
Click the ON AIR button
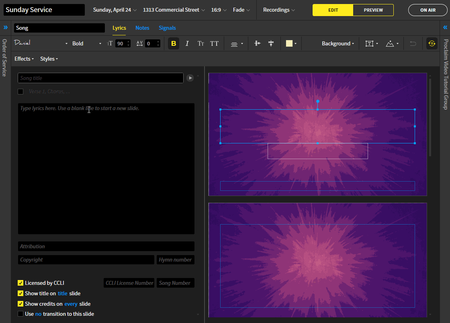tap(428, 10)
